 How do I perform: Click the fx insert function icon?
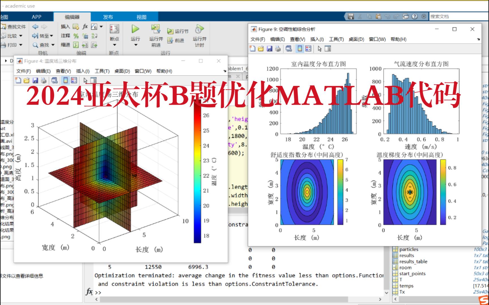[85, 27]
